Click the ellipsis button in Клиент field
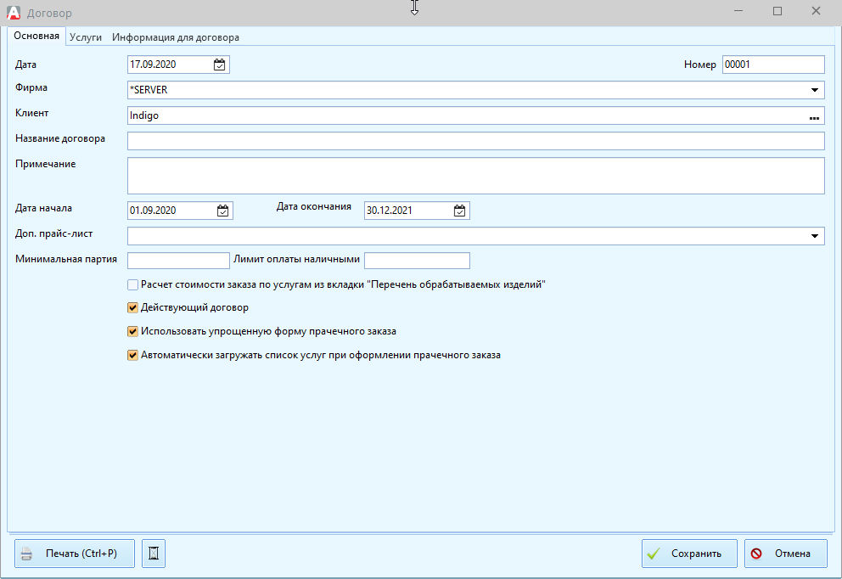 click(814, 116)
